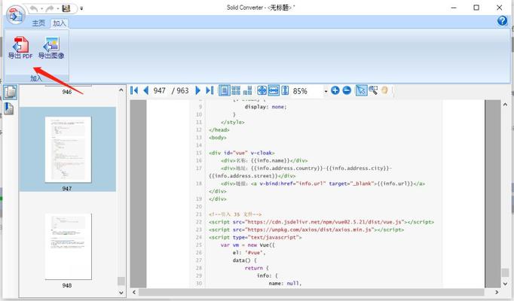Jump to the last page

click(210, 90)
